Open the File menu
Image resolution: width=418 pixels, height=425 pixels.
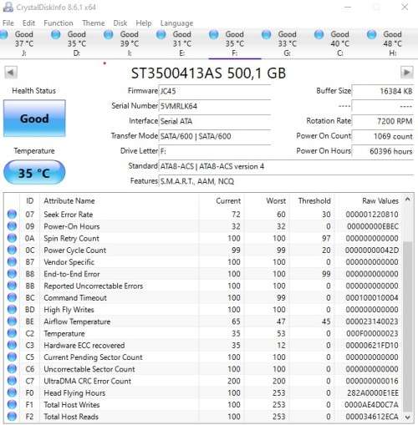(8, 23)
